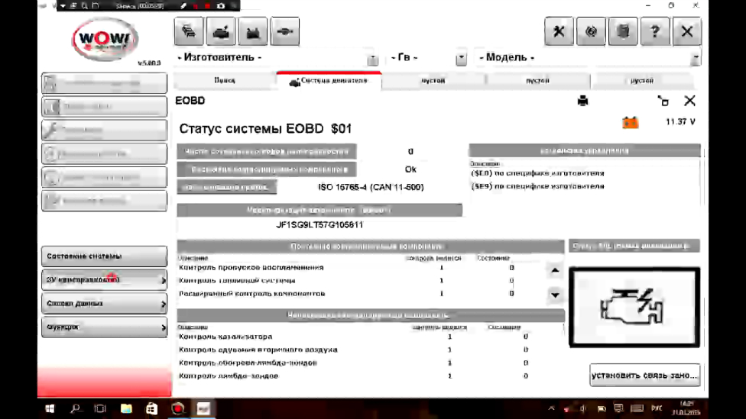Click the WOW! app icon in the taskbar
The width and height of the screenshot is (746, 419).
(x=203, y=408)
